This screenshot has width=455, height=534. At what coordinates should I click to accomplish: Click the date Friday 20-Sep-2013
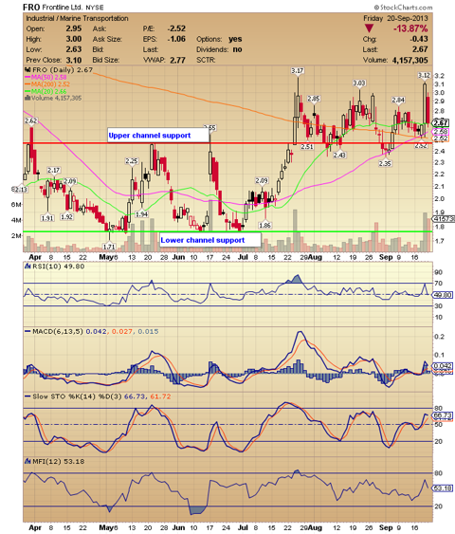pyautogui.click(x=395, y=18)
